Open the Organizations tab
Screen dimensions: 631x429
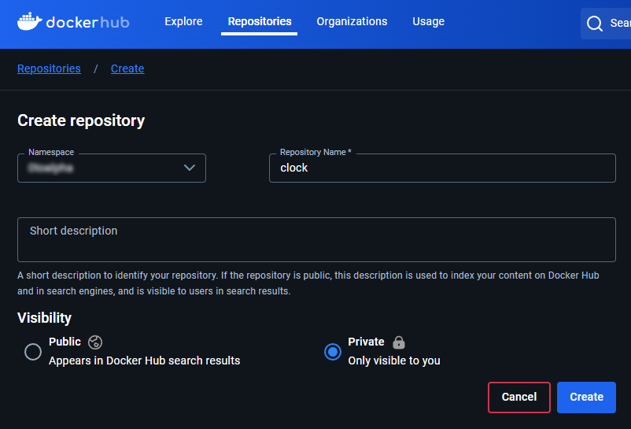point(352,21)
